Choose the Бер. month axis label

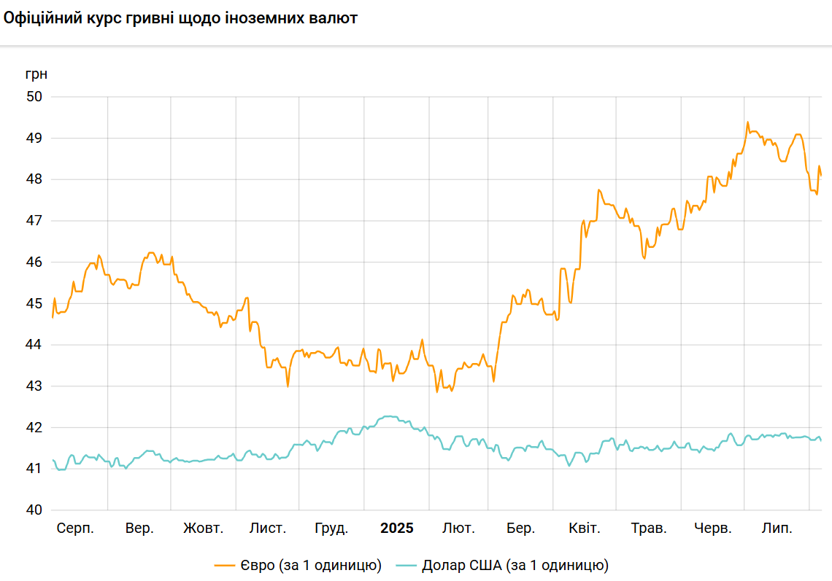click(x=521, y=529)
